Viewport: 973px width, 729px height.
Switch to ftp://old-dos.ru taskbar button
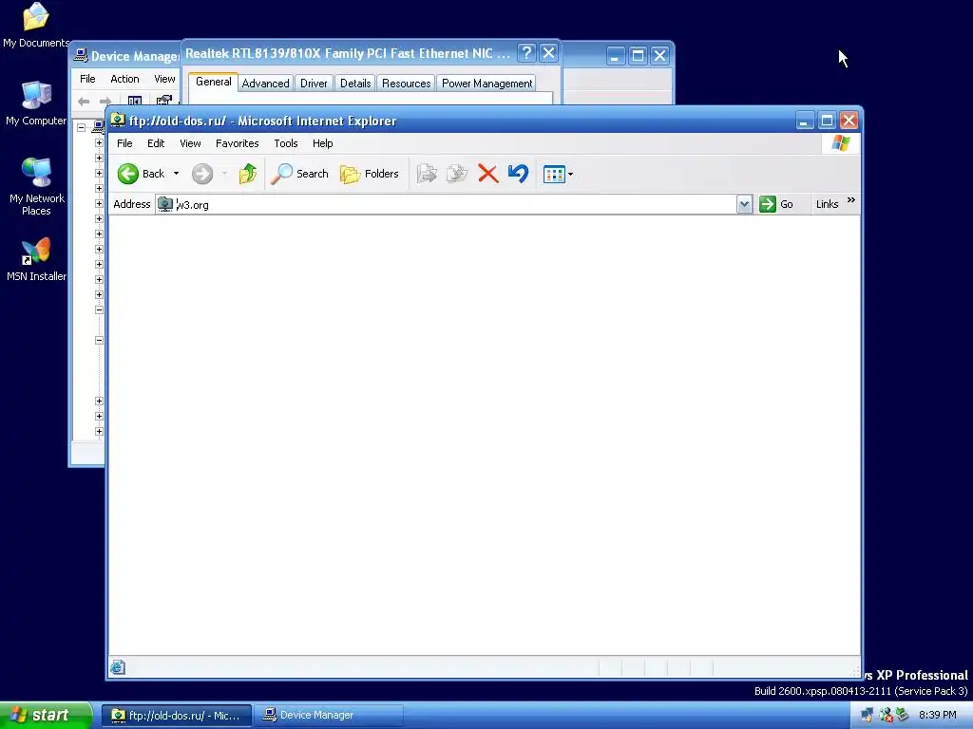[177, 716]
